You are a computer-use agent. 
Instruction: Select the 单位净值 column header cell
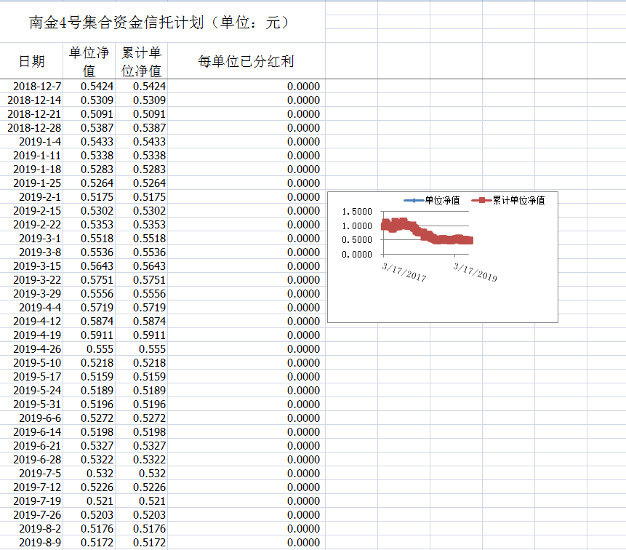point(89,60)
